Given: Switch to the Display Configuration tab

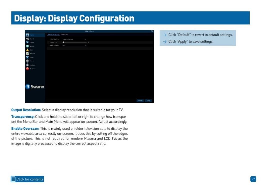Looking at the screenshot, I should (x=53, y=34).
